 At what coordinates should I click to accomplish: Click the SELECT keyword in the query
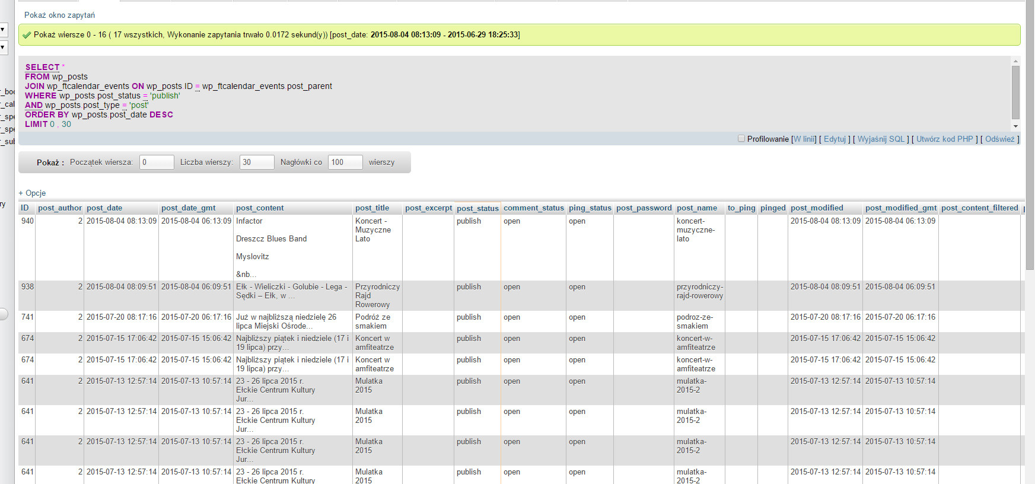click(42, 67)
